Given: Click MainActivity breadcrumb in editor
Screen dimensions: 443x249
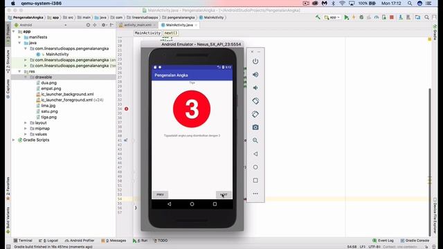Looking at the screenshot, I should point(147,33).
